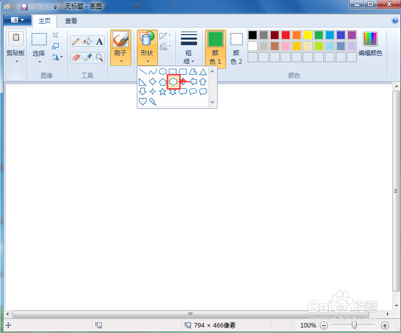Open Paint help question mark

[394, 21]
